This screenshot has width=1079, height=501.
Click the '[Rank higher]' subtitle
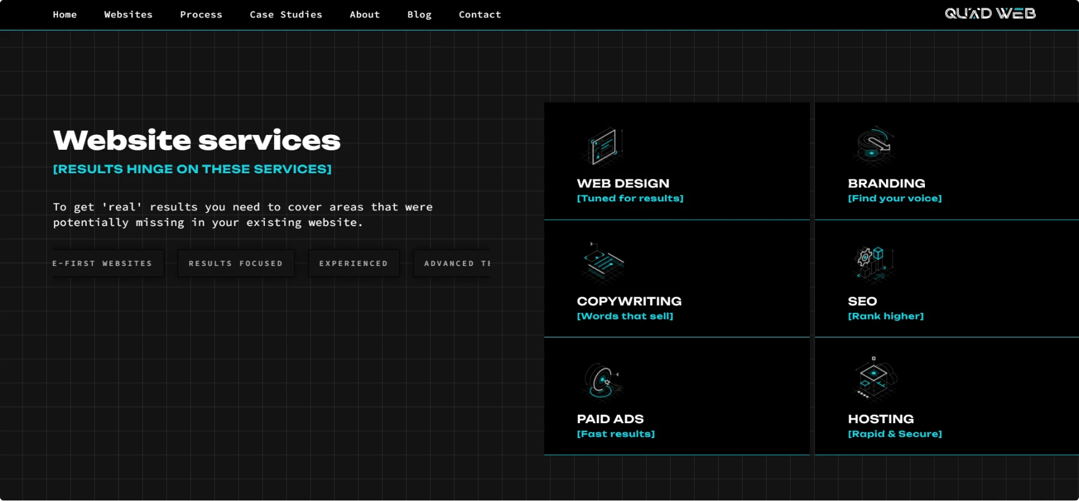coord(885,316)
